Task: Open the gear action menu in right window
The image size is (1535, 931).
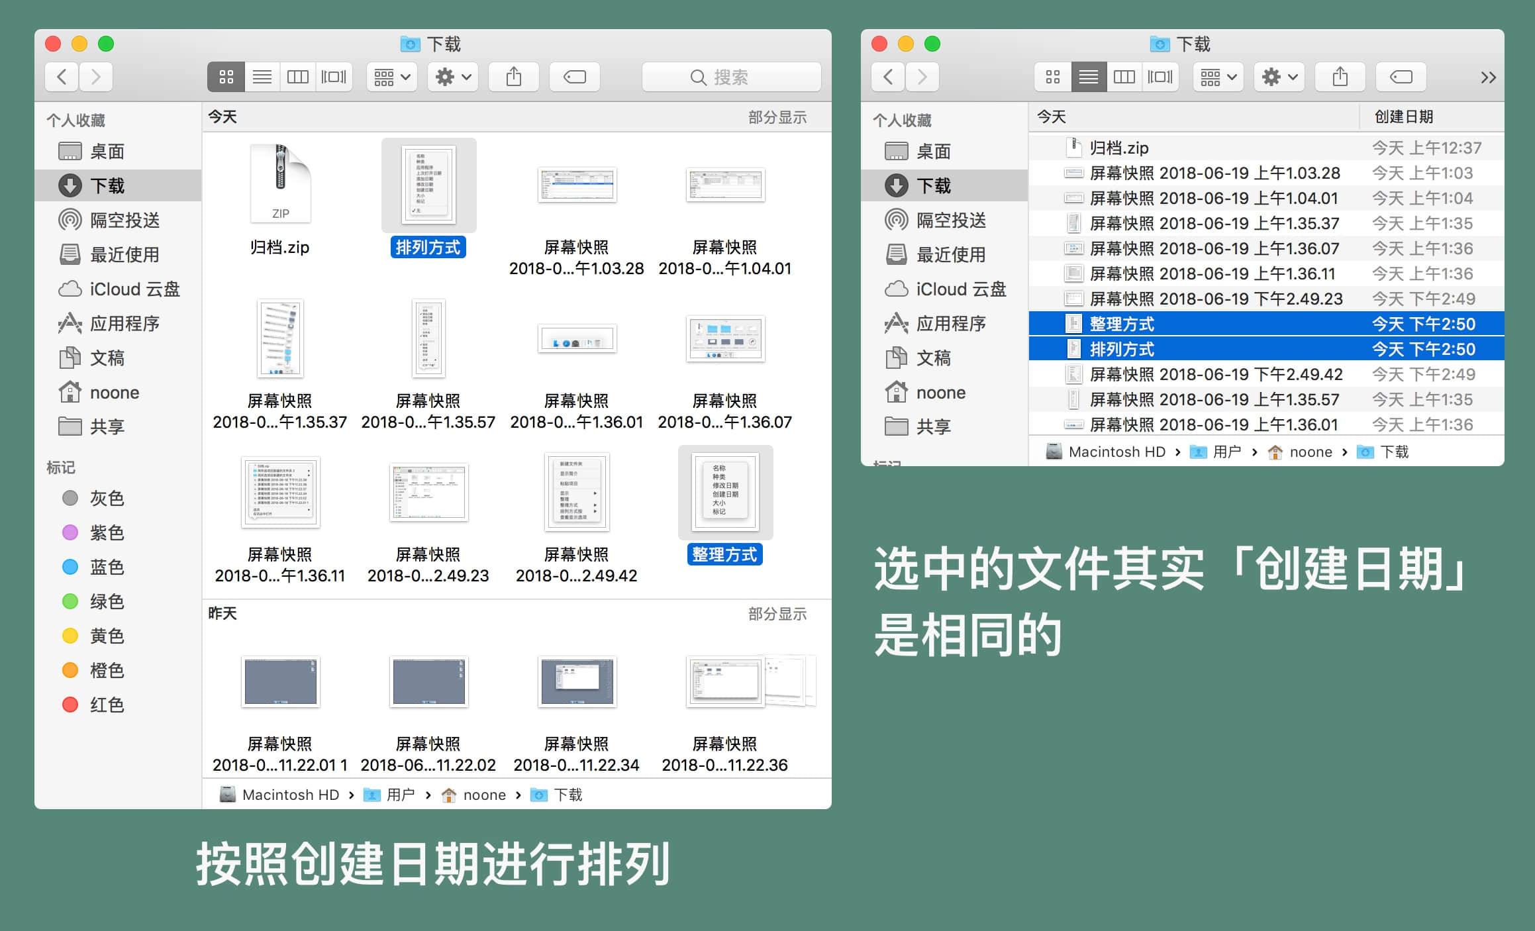Action: pyautogui.click(x=1279, y=77)
